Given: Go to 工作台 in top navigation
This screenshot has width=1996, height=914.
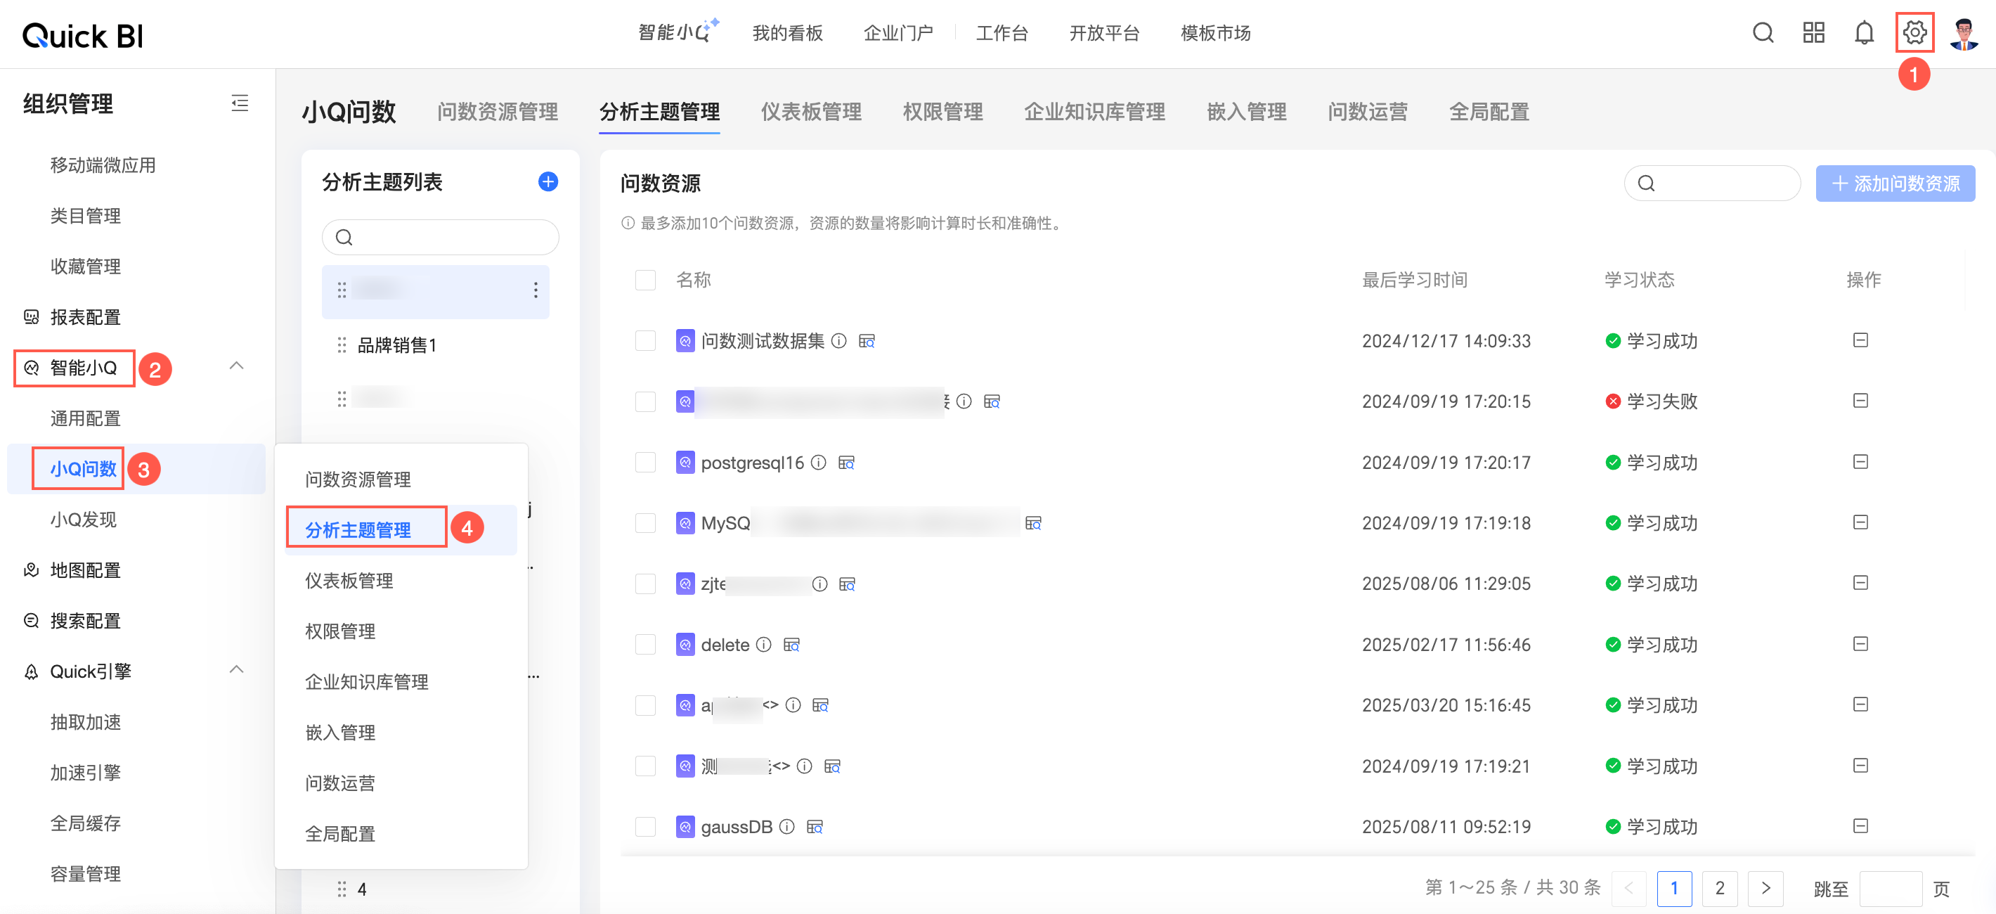Looking at the screenshot, I should pos(1002,33).
